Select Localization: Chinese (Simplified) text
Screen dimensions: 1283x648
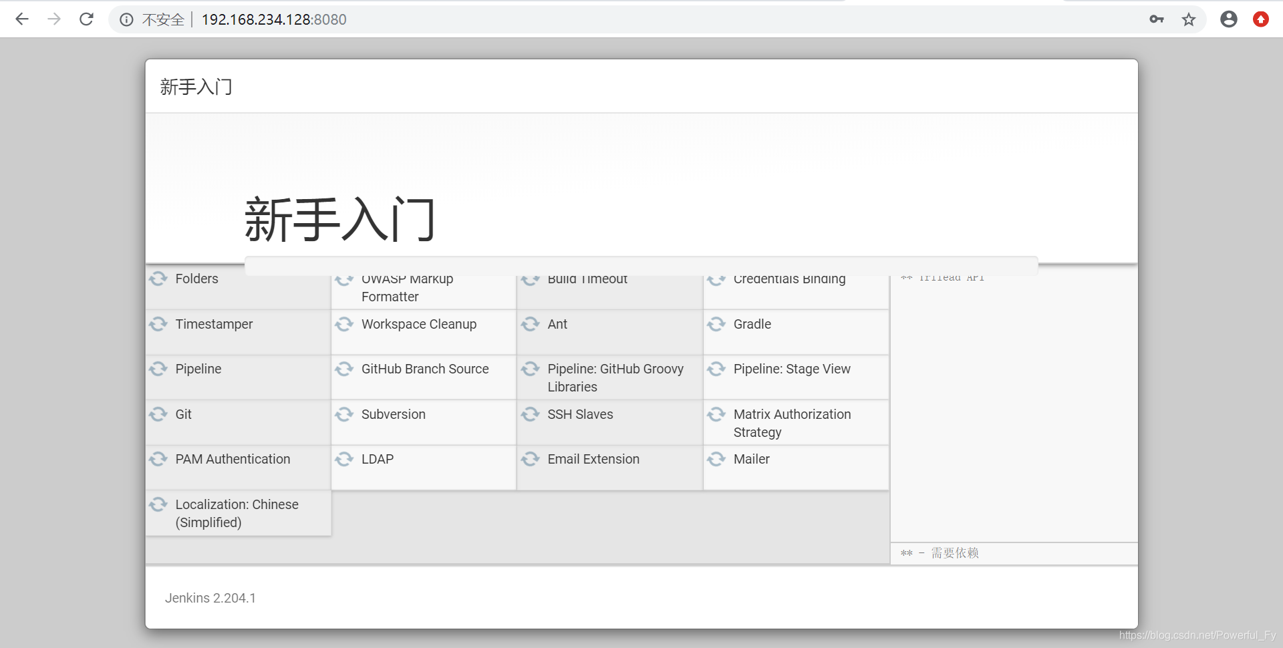tap(237, 513)
